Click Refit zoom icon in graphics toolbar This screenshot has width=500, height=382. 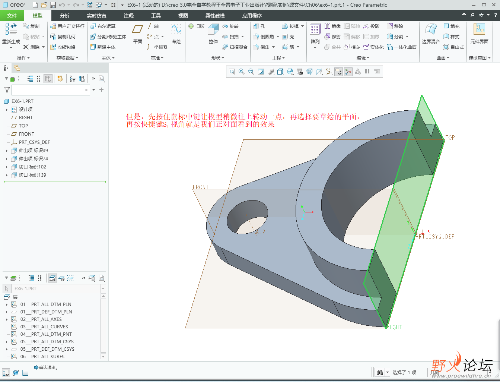click(232, 72)
